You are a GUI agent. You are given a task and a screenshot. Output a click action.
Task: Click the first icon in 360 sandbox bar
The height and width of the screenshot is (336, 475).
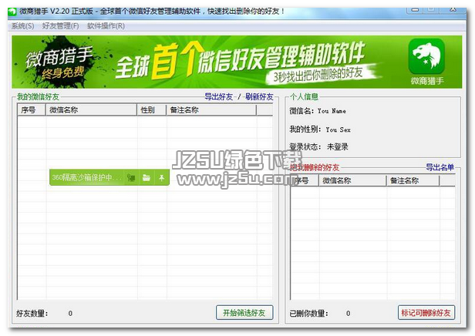(131, 177)
